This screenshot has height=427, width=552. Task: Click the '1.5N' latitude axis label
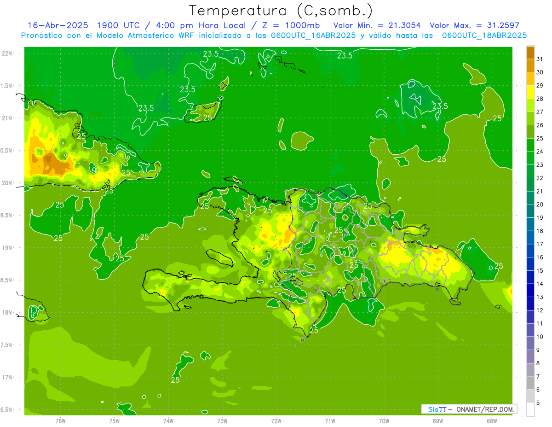click(x=7, y=86)
